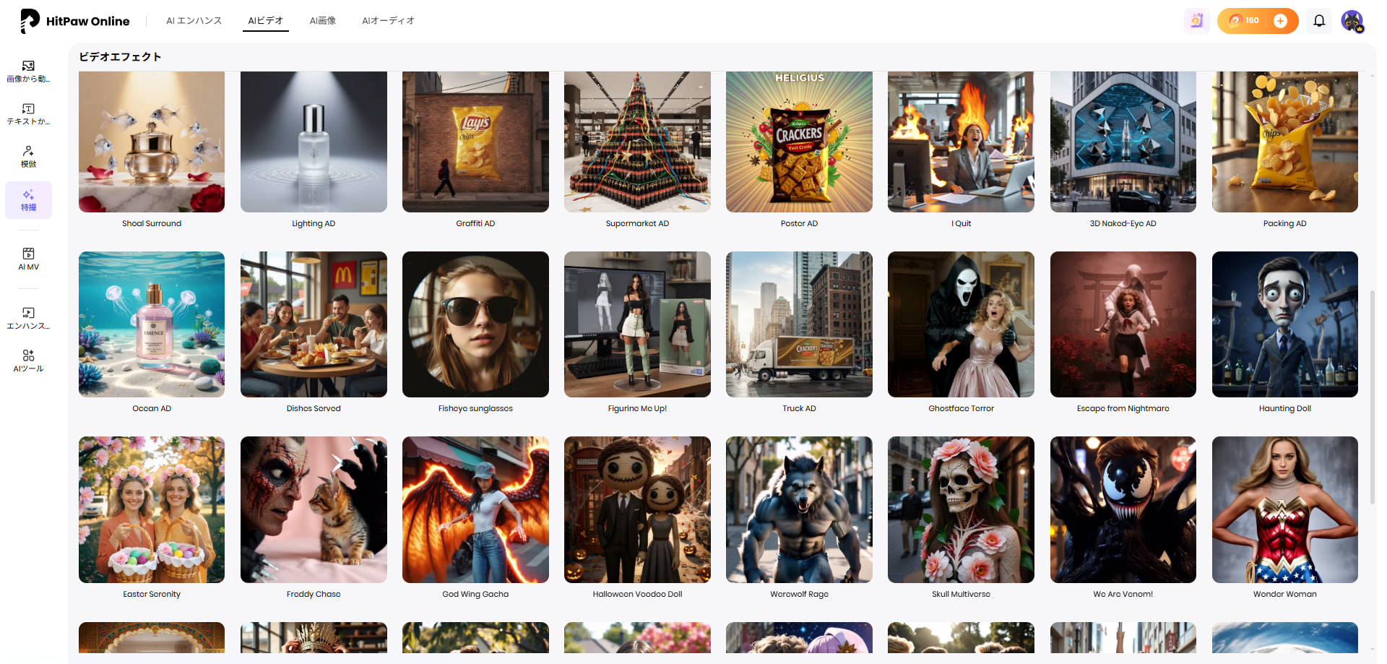Screen dimensions: 1387x664
Task: Click the "Truck AD" caption text
Action: (799, 408)
